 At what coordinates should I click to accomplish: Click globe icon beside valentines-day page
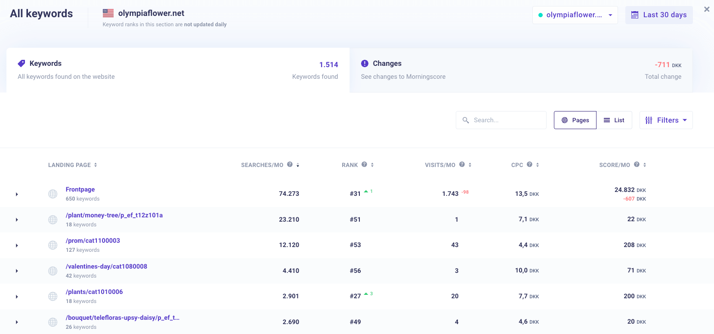coord(53,271)
